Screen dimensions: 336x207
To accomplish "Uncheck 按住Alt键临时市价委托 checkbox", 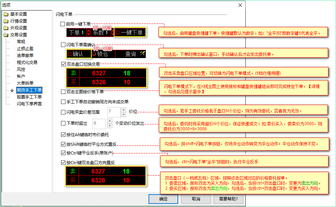I will (x=63, y=134).
